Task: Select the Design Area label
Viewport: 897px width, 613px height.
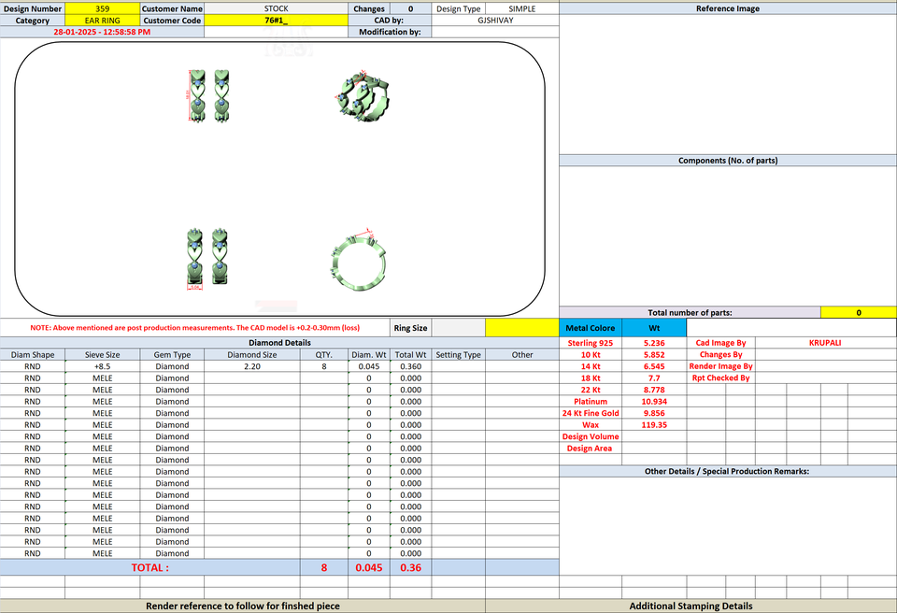Action: [590, 449]
